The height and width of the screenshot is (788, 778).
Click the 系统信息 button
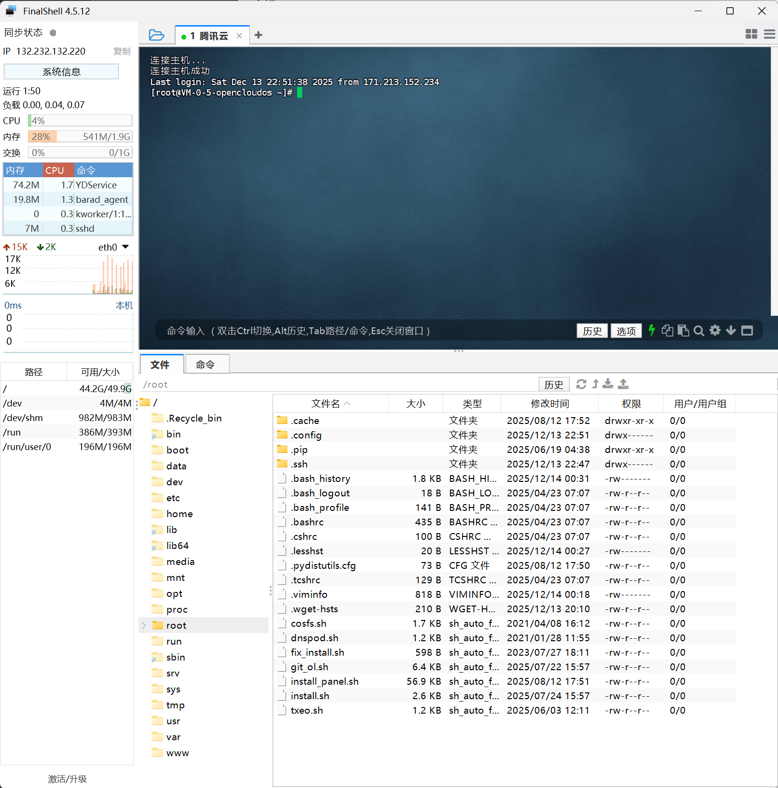click(x=61, y=72)
